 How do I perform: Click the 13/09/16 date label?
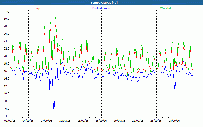[83, 121]
